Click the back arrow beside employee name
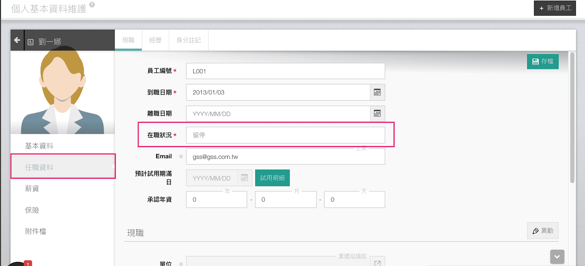Screen dimensions: 585x266 [17, 40]
